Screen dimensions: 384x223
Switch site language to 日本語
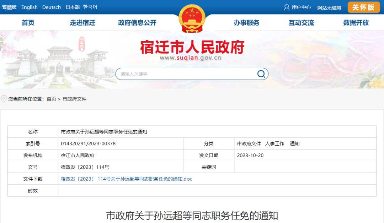pos(73,7)
